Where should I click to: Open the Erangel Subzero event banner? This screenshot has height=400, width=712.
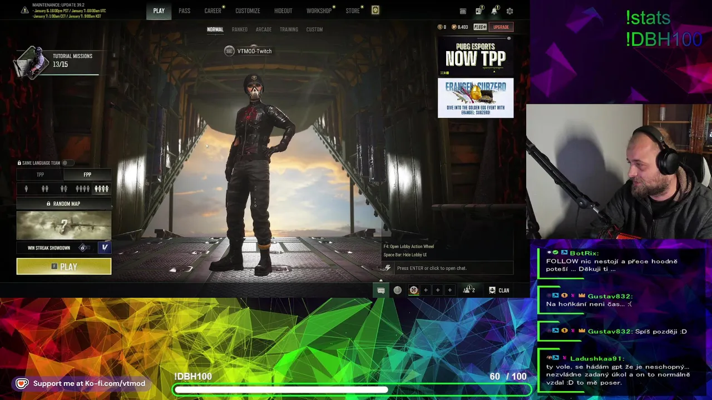point(476,98)
